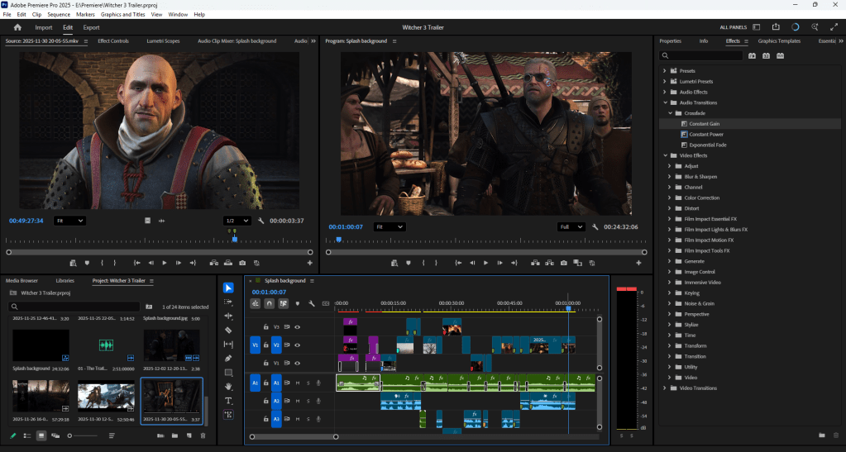Hide track V3 output with eye icon

297,326
